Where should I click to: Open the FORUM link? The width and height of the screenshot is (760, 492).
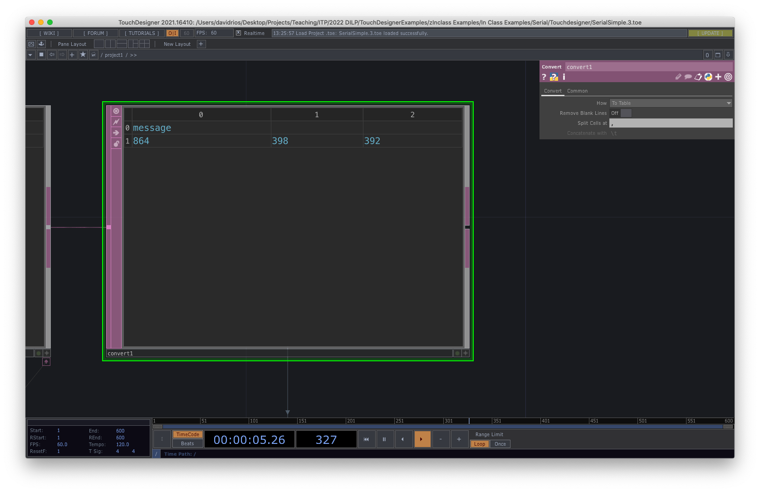point(95,33)
